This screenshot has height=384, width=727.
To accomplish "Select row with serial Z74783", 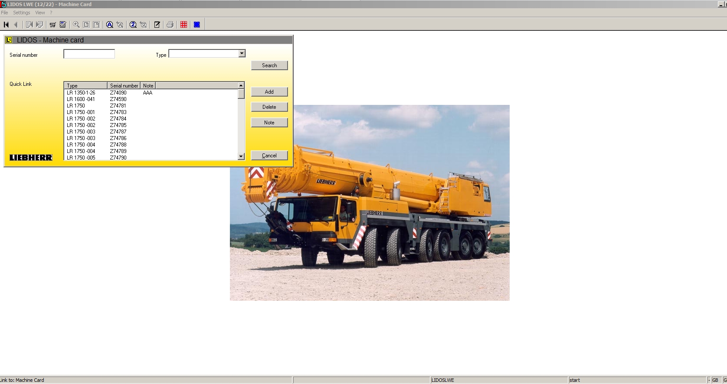I will click(x=151, y=112).
